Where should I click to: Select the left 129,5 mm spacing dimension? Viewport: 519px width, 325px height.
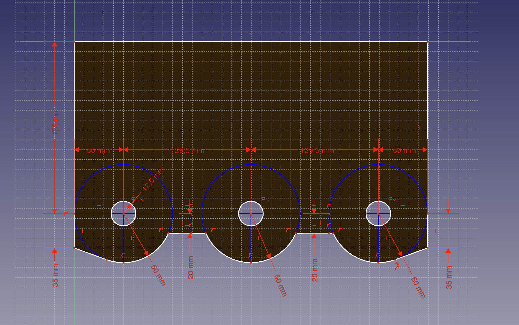188,151
